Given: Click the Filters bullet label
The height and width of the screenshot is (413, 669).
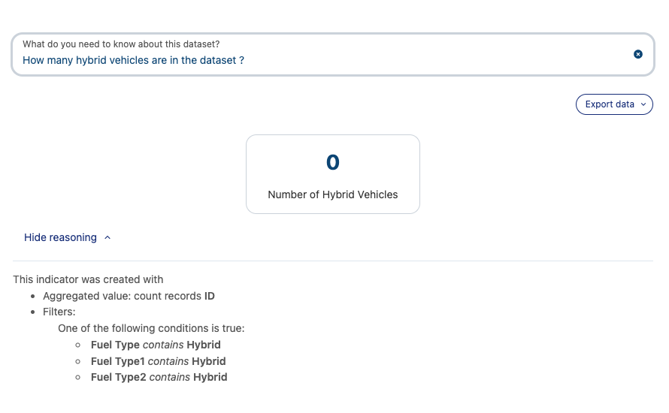Looking at the screenshot, I should tap(59, 311).
